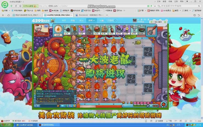Click the 小游戏 button in the 4399 navigation
The width and height of the screenshot is (203, 127).
coord(112,21)
